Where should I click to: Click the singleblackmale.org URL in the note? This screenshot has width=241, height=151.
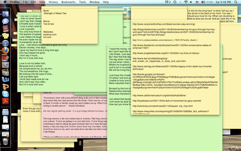(x=166, y=53)
